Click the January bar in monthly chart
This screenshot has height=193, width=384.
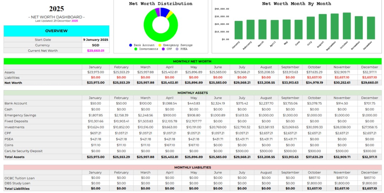(239, 30)
